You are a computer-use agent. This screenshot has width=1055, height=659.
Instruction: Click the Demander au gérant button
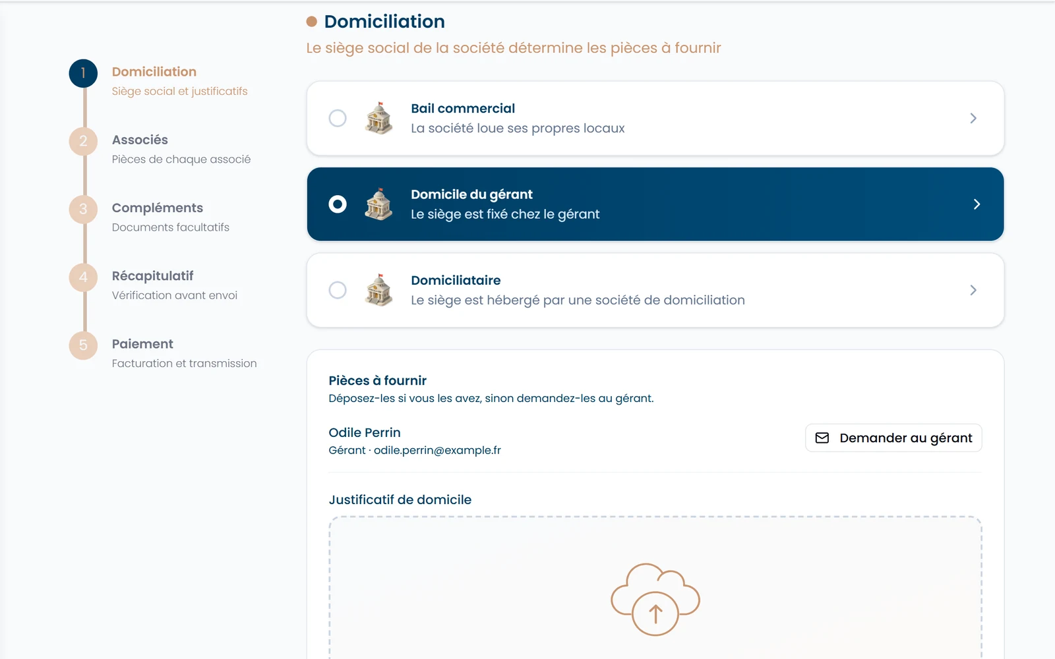point(893,438)
